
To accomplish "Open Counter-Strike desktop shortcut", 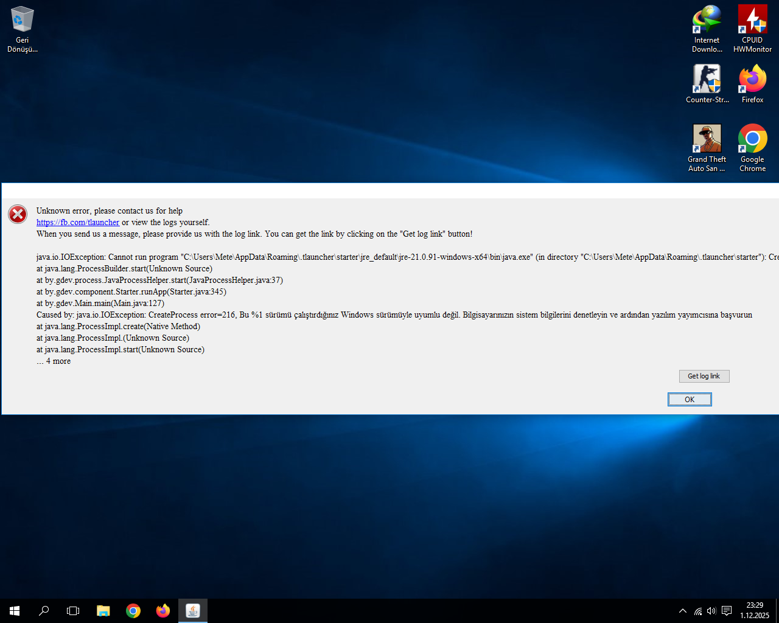I will coord(707,84).
